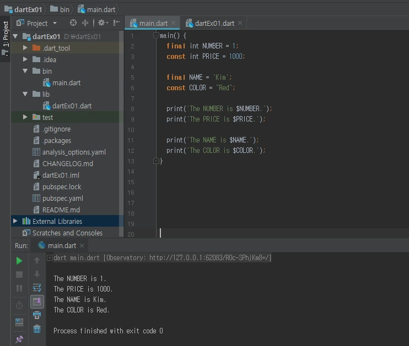Close the dartEx01.dart editor tab
The height and width of the screenshot is (346, 409).
pyautogui.click(x=240, y=23)
